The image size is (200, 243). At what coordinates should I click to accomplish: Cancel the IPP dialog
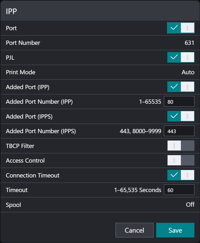coord(134,230)
